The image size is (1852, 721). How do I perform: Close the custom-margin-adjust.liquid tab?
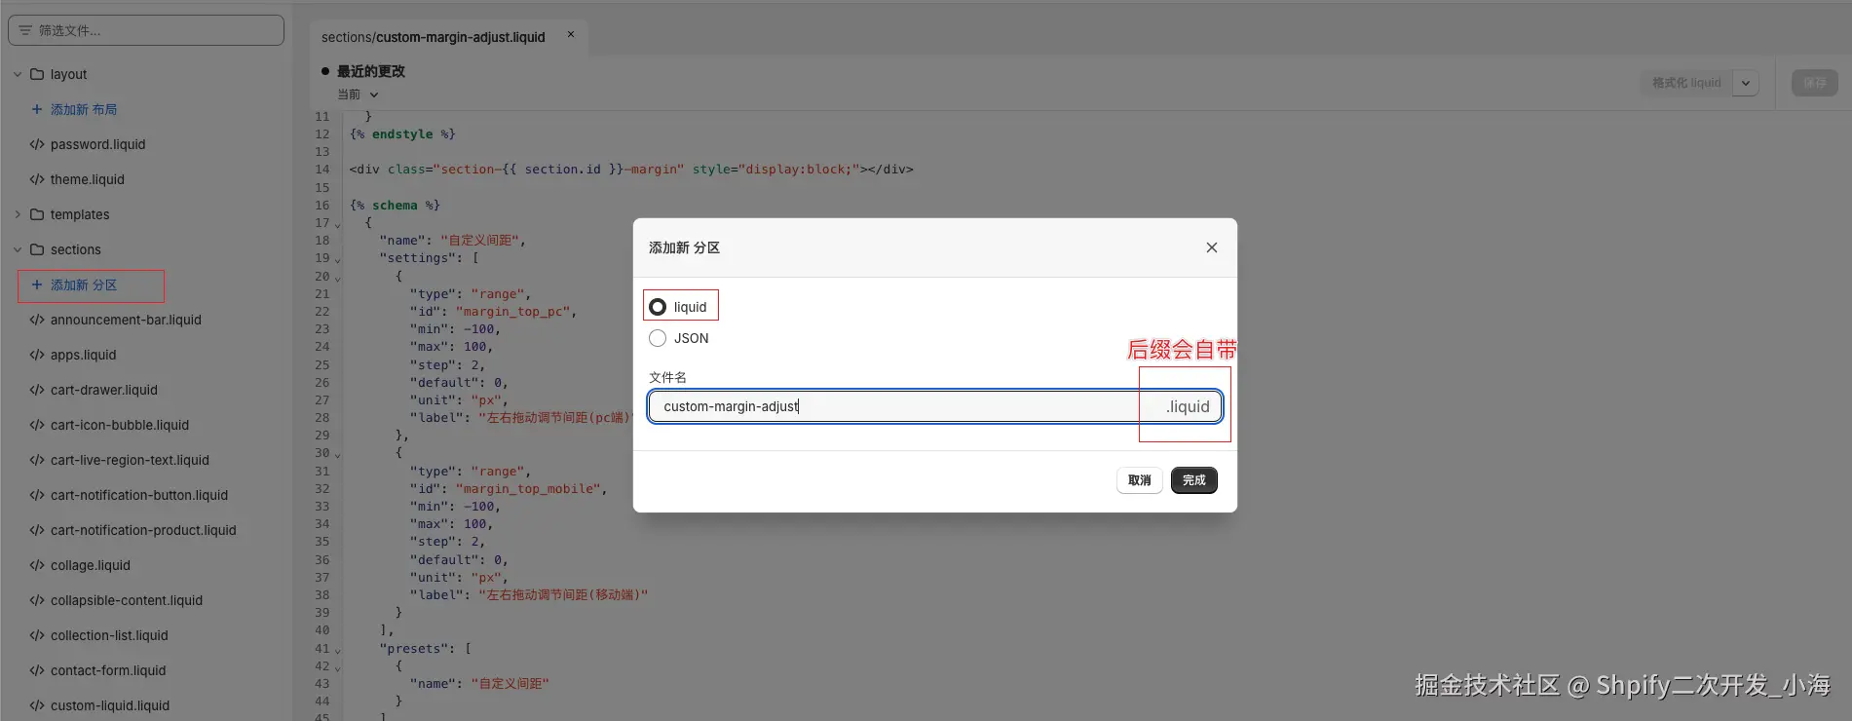[571, 34]
